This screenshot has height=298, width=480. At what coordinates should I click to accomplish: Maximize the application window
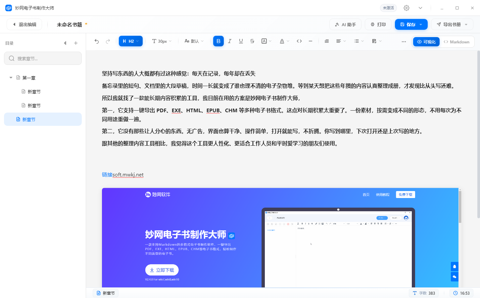tap(457, 8)
